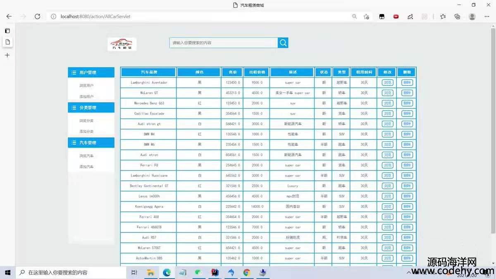This screenshot has height=279, width=496.
Task: Add this page to favorites star icon
Action: pyautogui.click(x=366, y=17)
